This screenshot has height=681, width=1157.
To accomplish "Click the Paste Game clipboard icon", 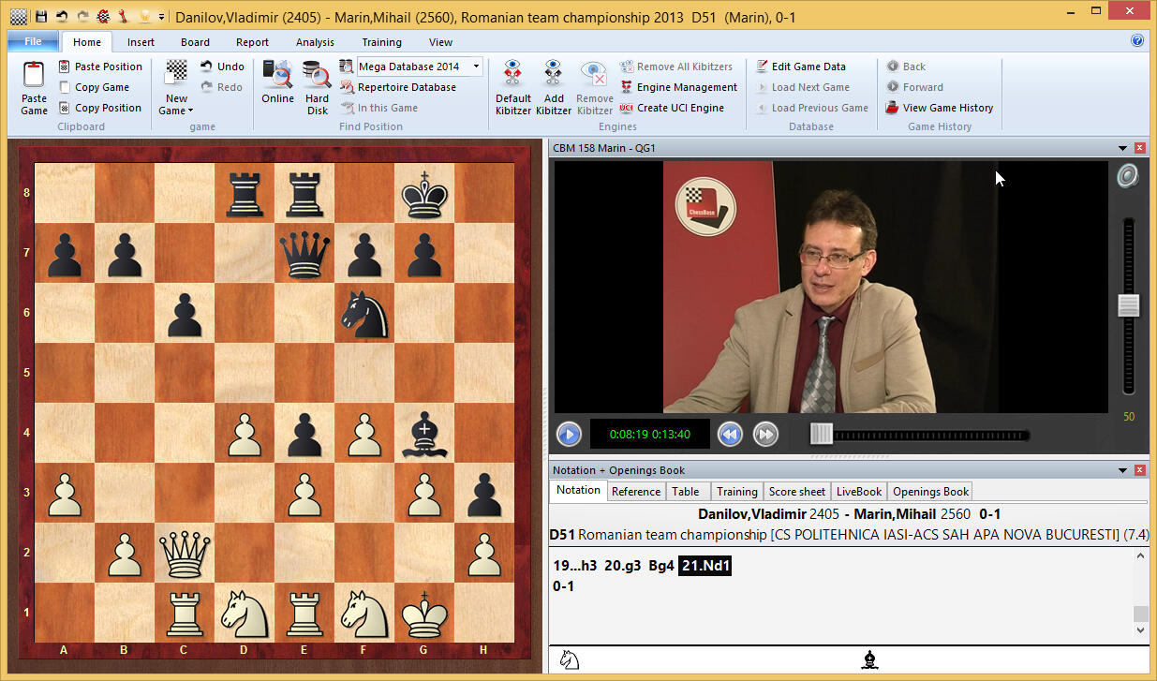I will coord(34,75).
